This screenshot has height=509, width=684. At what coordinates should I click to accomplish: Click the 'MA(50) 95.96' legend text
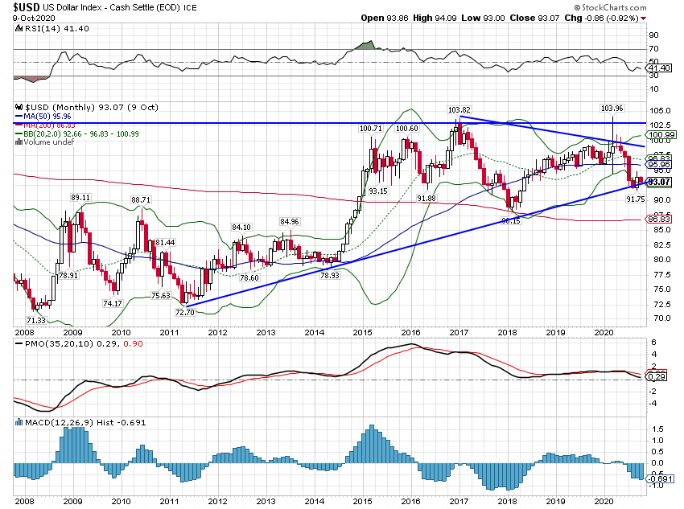coord(47,117)
